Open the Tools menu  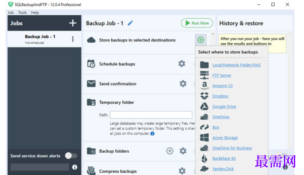point(22,13)
